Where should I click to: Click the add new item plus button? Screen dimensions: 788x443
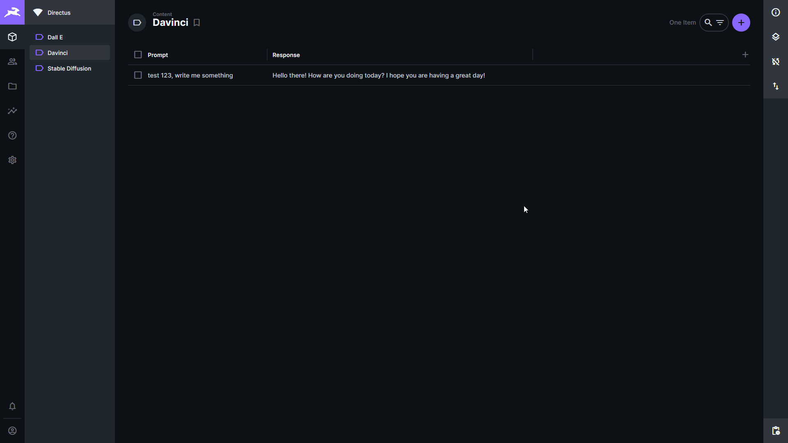[x=742, y=23]
